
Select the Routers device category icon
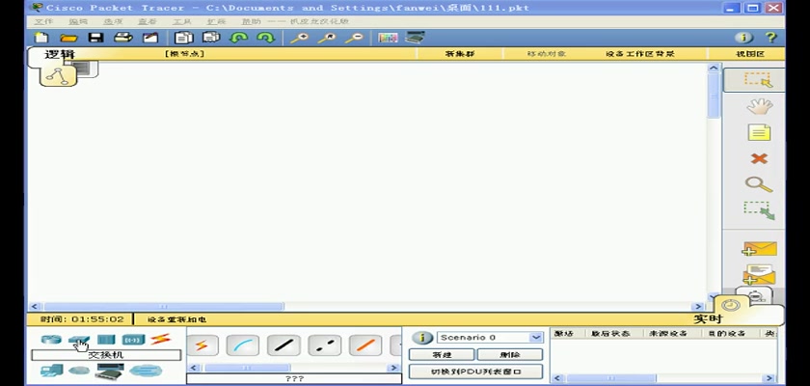[51, 340]
